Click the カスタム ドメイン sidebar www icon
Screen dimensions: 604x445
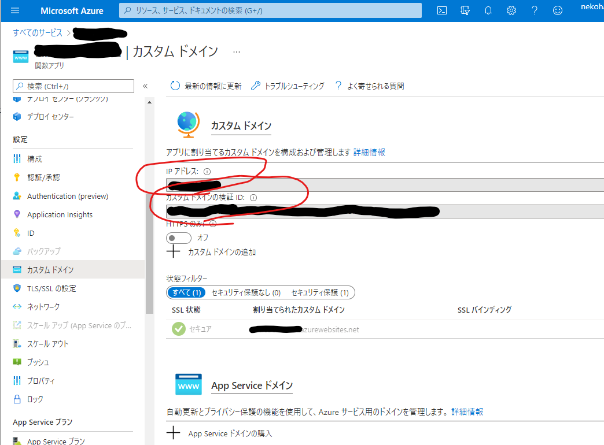click(17, 269)
